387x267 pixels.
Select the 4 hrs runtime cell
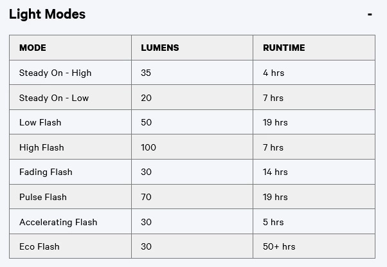tap(273, 73)
